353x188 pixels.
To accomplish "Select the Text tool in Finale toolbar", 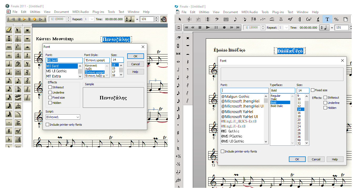I will click(x=327, y=19).
